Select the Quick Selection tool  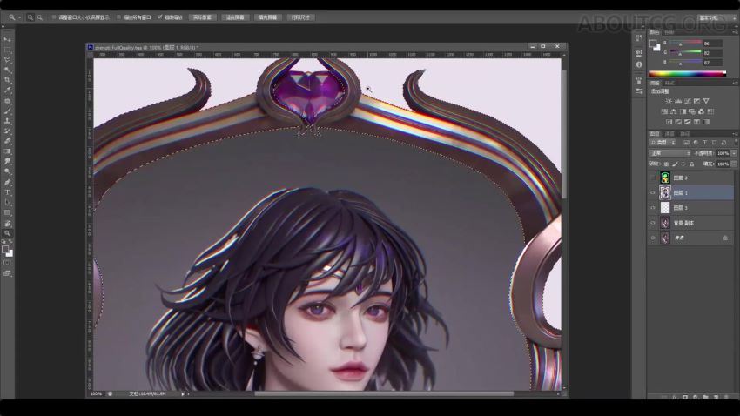point(7,70)
